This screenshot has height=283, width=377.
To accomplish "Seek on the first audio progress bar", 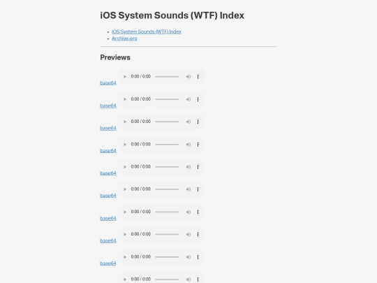I will pyautogui.click(x=167, y=77).
